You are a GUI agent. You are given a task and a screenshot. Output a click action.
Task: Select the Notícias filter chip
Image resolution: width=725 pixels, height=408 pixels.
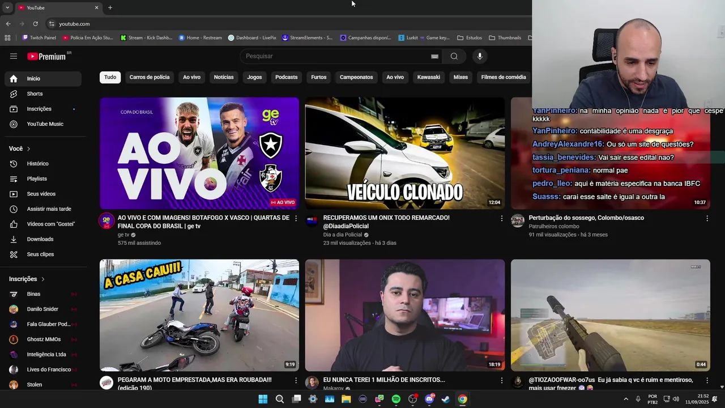(x=224, y=77)
